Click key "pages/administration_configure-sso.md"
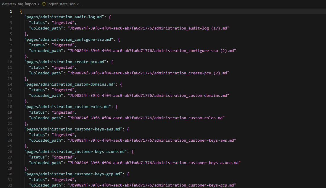The height and width of the screenshot is (188, 326). (69, 40)
